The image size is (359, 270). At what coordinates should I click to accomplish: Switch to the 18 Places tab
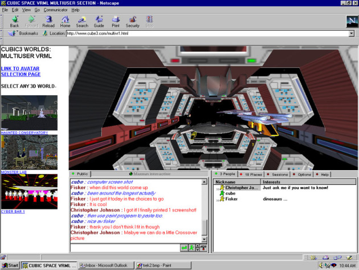(x=251, y=174)
